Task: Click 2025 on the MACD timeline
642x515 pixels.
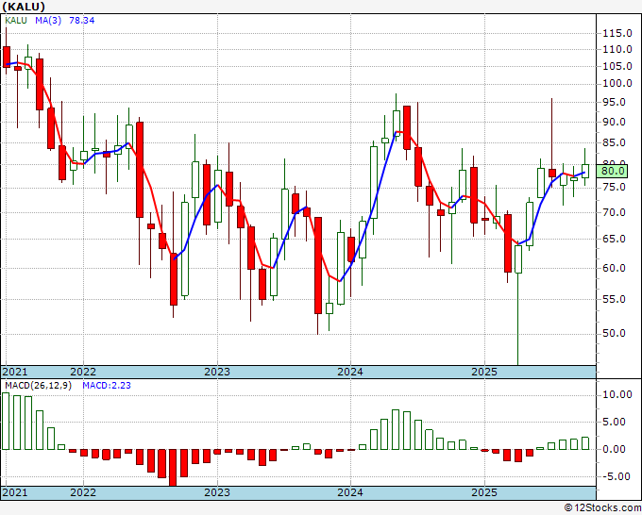Action: pos(484,492)
